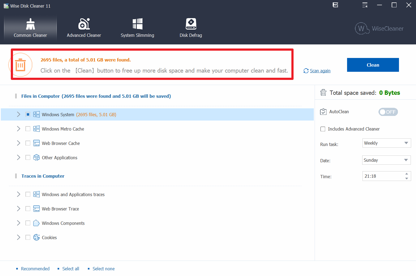Click the Scan again refresh icon
Screen dimensions: 416x276
306,71
